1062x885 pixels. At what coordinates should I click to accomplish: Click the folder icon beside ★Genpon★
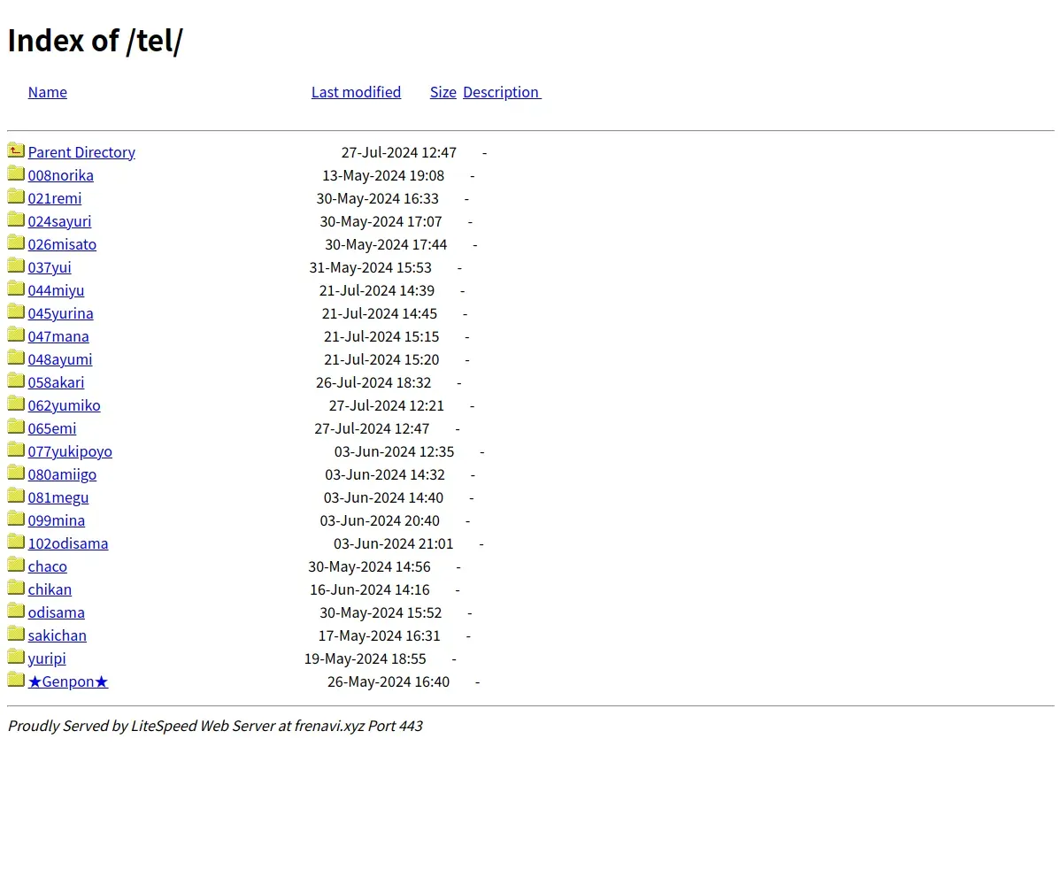click(16, 680)
